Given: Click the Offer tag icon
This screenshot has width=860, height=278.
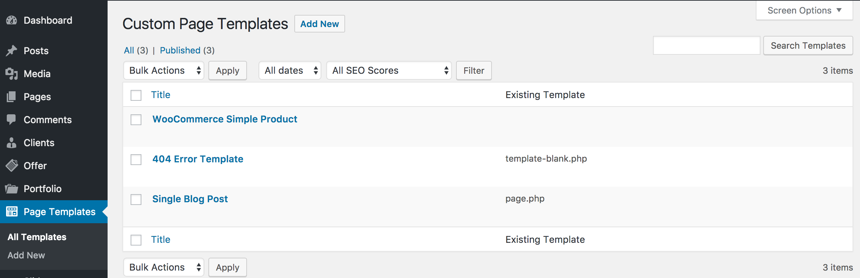Looking at the screenshot, I should coord(12,166).
